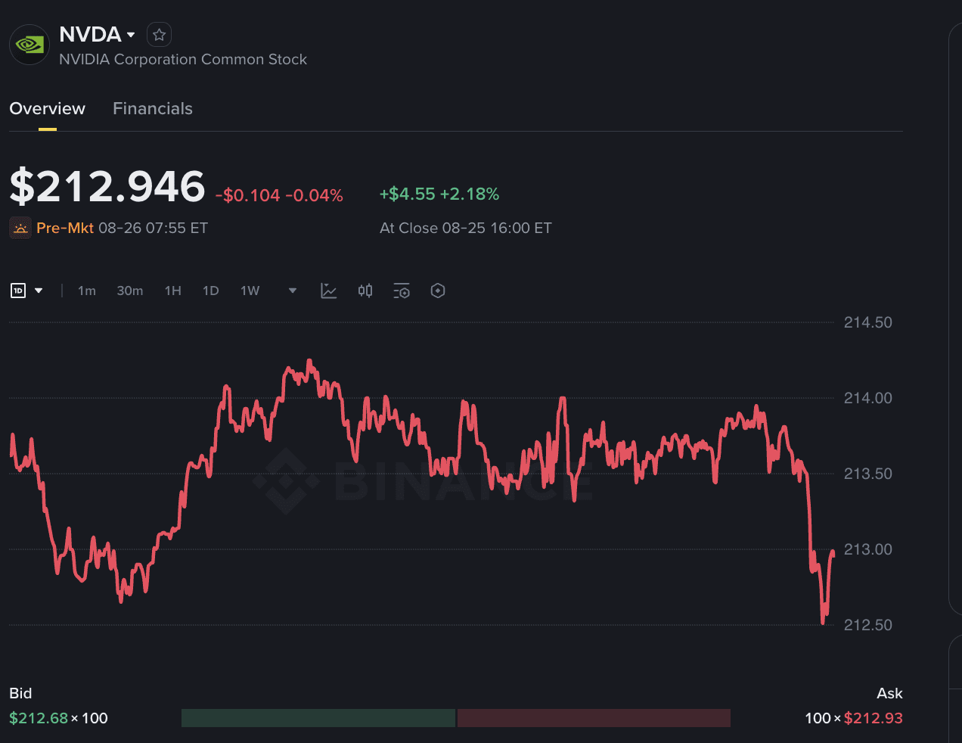The width and height of the screenshot is (962, 743).
Task: Click the ask price $212.93
Action: (874, 718)
